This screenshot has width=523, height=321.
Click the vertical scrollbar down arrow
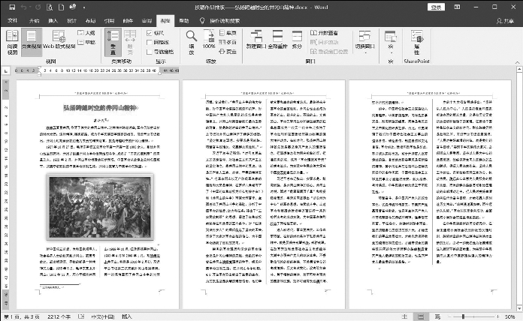tap(519, 309)
